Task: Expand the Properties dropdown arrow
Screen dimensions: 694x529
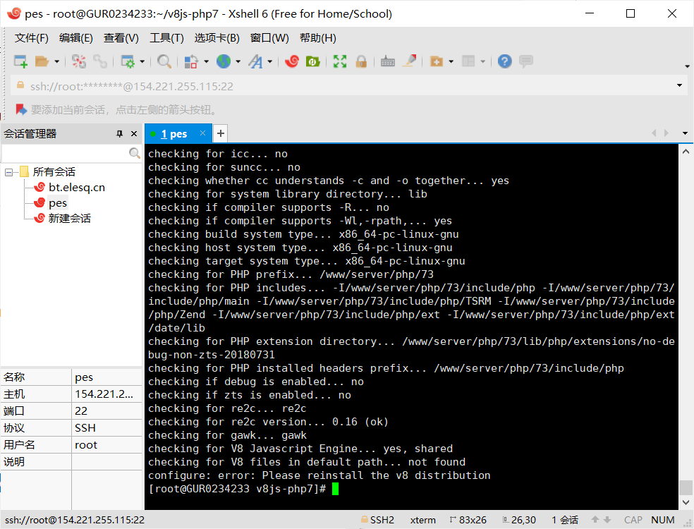Action: 142,61
